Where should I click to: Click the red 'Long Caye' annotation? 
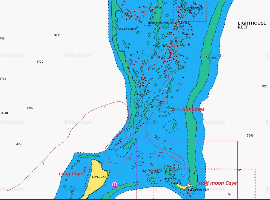pyautogui.click(x=71, y=174)
